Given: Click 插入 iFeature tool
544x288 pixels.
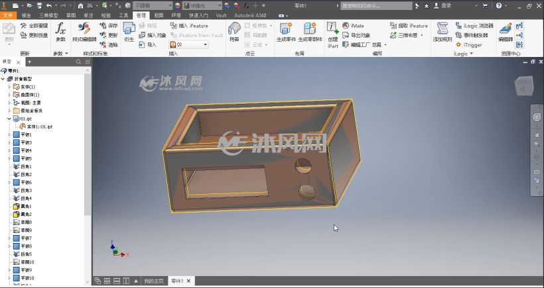Looking at the screenshot, I should (x=189, y=26).
